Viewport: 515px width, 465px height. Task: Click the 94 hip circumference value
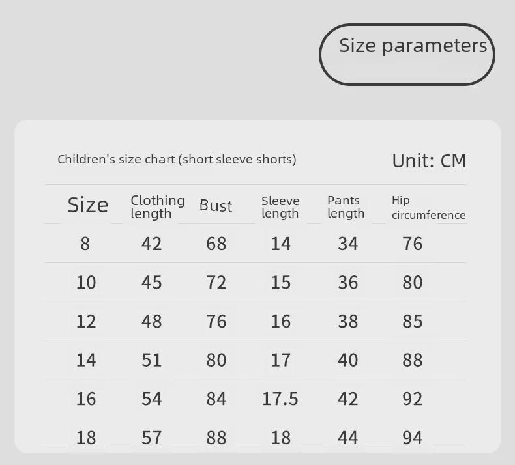point(413,438)
